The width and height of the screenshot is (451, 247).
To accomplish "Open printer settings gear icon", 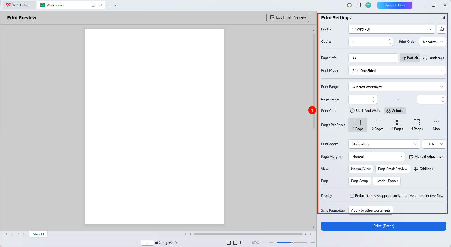I will [x=442, y=29].
